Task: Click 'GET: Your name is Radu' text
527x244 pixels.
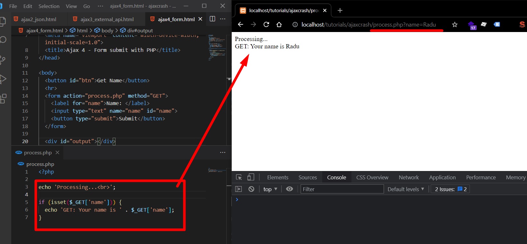Action: point(267,46)
